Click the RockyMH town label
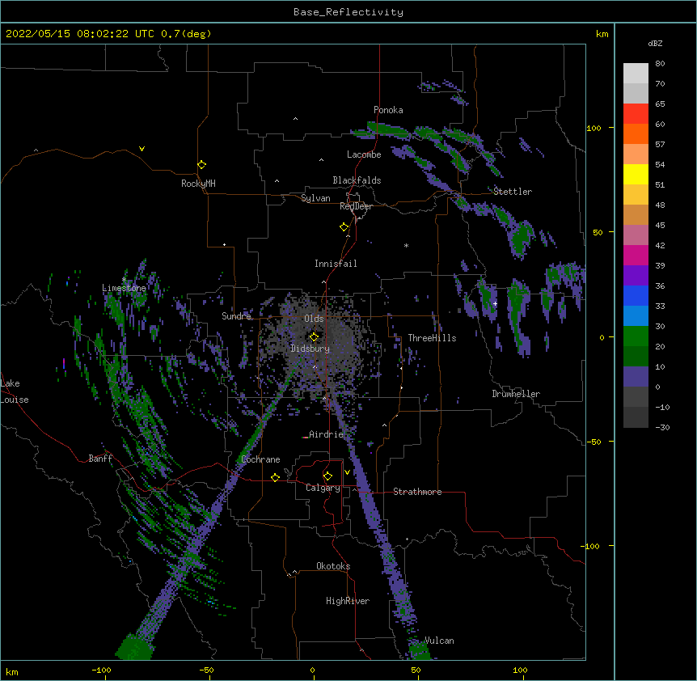The width and height of the screenshot is (697, 681). tap(198, 184)
